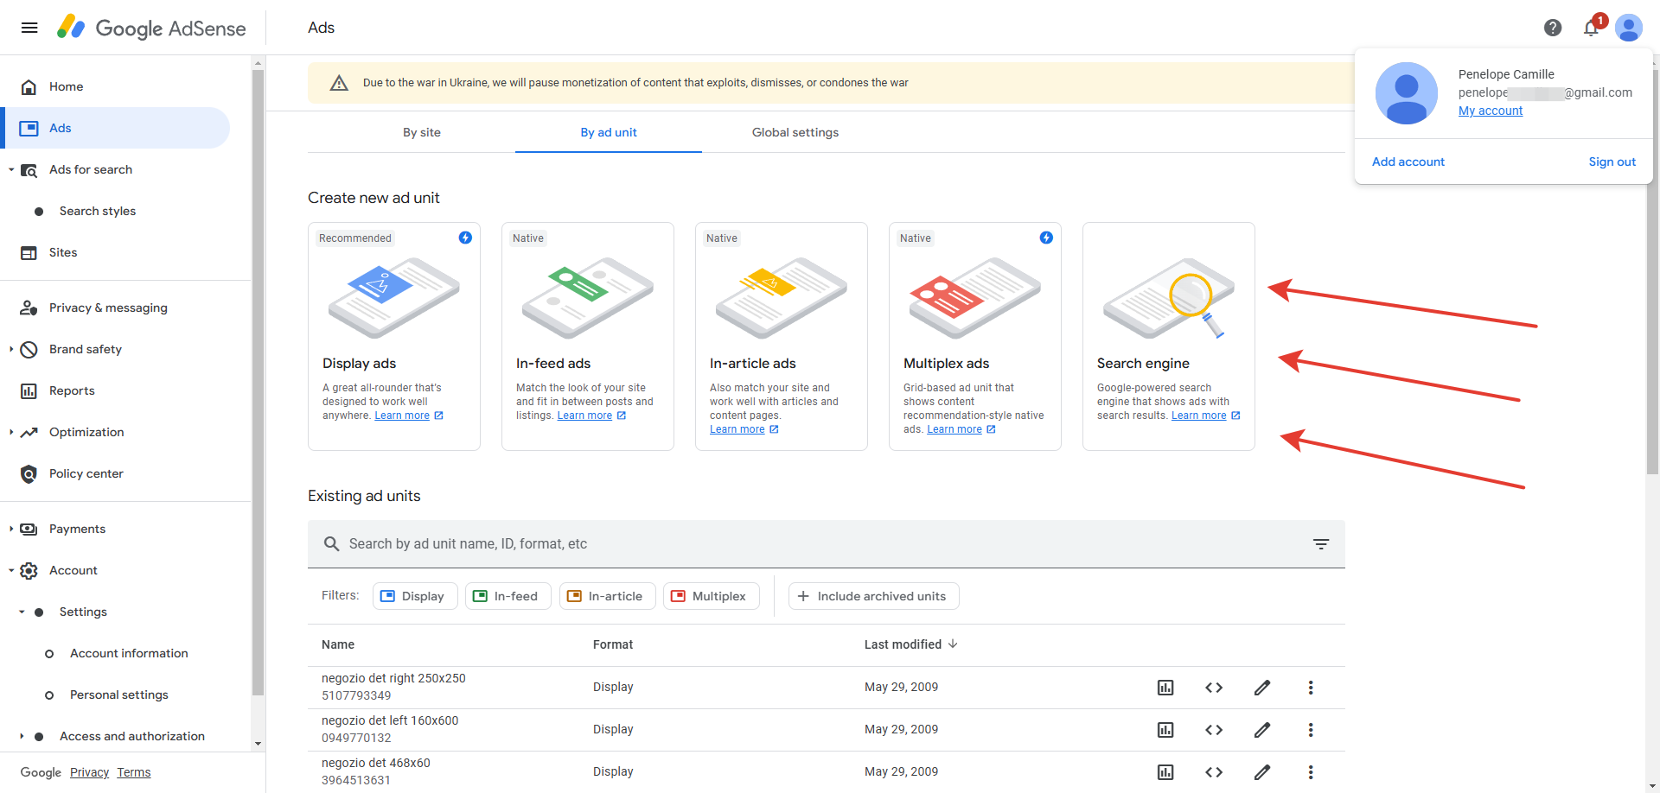Click the Home icon in the sidebar
Image resolution: width=1660 pixels, height=793 pixels.
(29, 86)
